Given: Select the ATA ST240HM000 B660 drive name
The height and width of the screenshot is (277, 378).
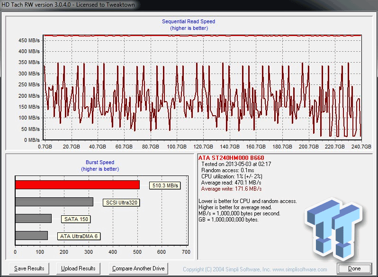Looking at the screenshot, I should click(231, 157).
